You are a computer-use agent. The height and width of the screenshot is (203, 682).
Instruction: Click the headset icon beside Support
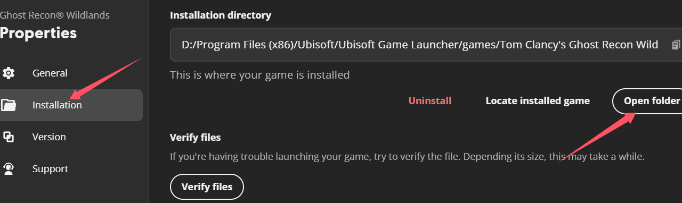pyautogui.click(x=9, y=168)
